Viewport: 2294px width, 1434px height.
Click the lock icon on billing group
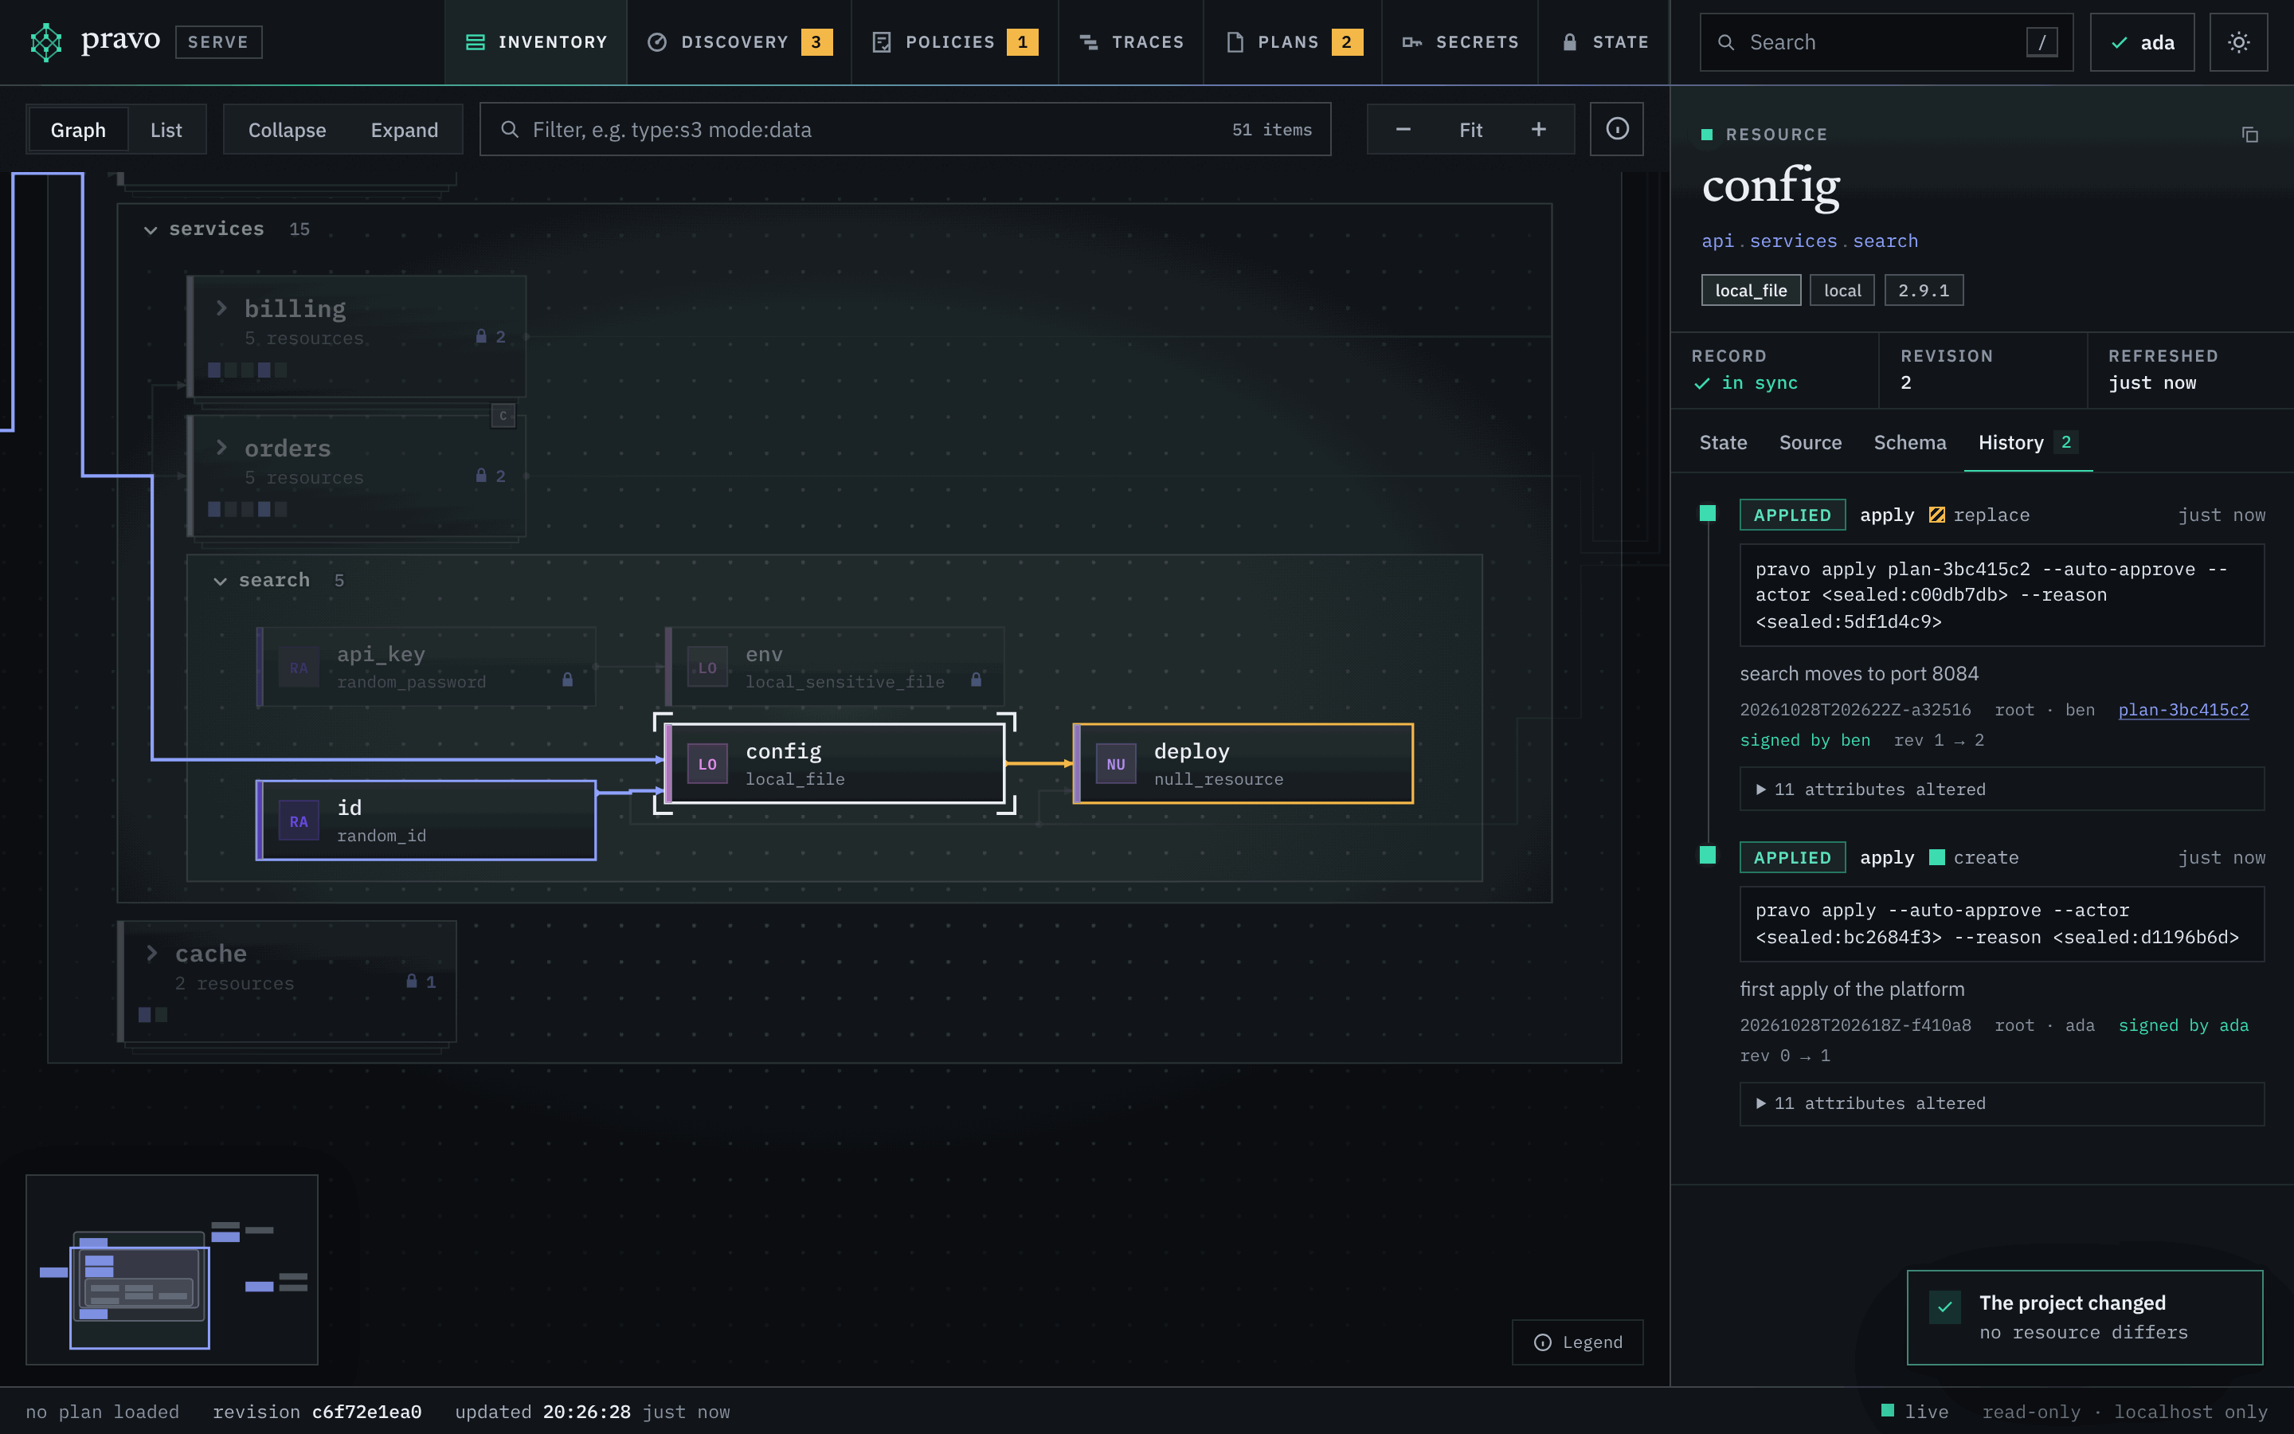coord(480,337)
